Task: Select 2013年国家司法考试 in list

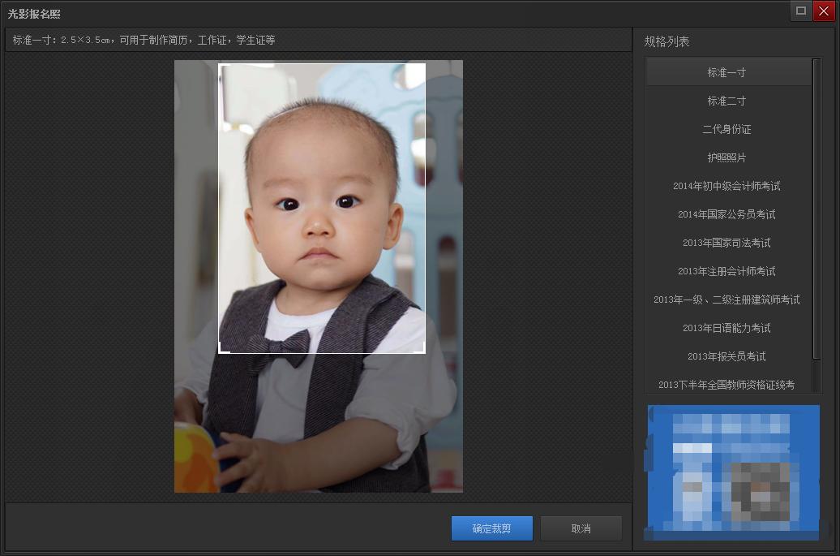Action: point(726,243)
